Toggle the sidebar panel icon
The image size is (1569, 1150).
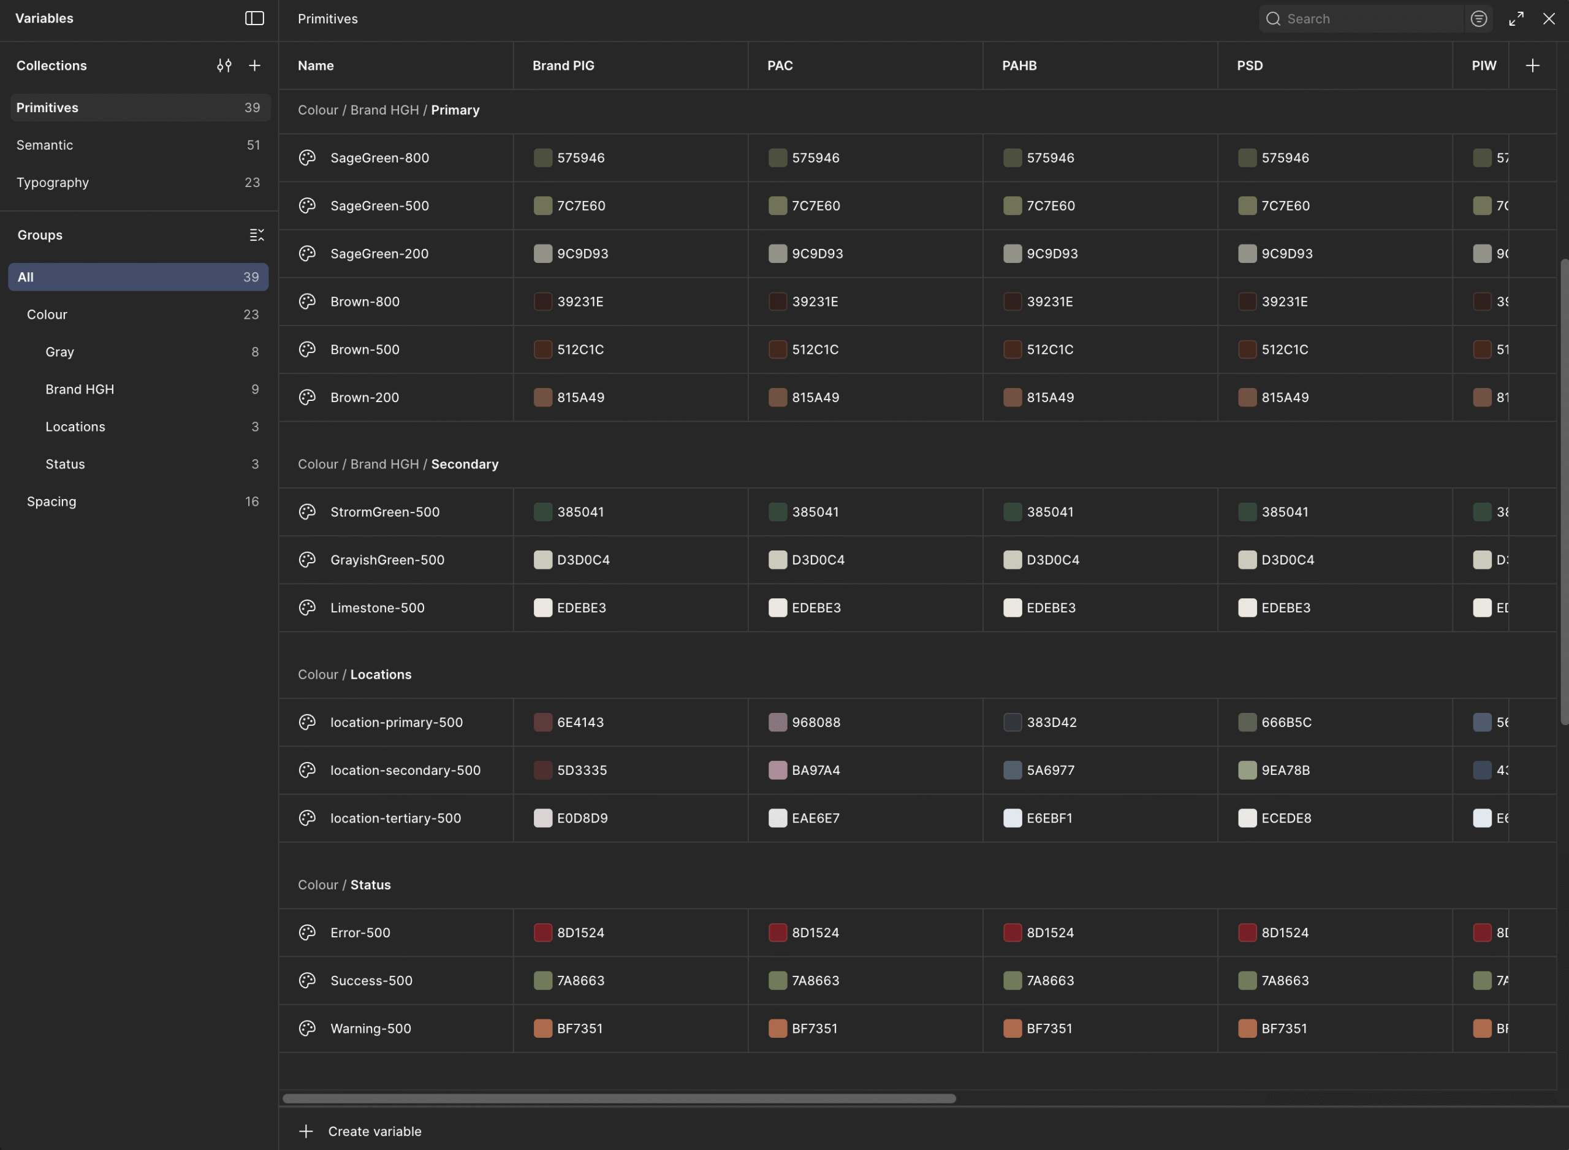click(255, 18)
